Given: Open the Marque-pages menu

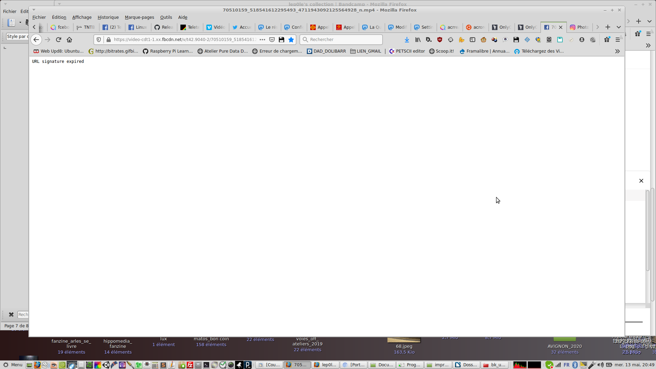Looking at the screenshot, I should [x=139, y=17].
